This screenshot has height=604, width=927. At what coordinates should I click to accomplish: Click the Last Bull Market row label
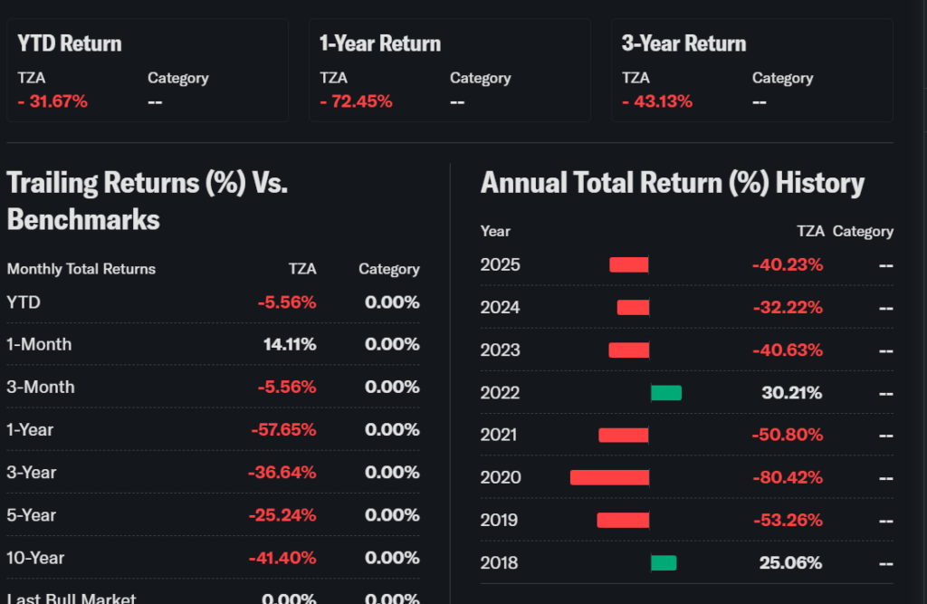tap(72, 599)
